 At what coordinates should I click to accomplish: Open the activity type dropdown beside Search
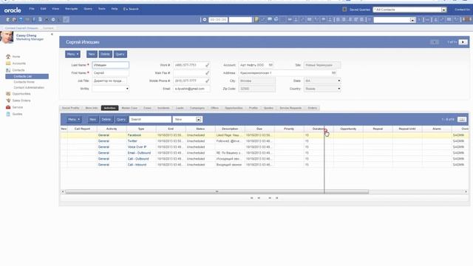198,120
